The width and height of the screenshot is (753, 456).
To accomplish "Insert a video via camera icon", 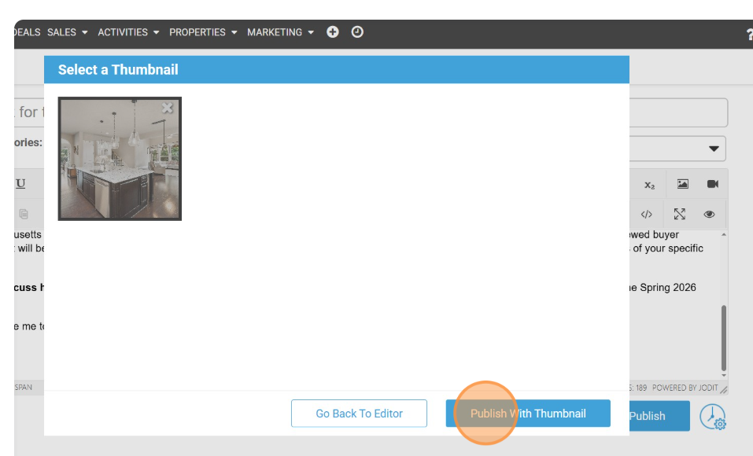I will click(712, 184).
